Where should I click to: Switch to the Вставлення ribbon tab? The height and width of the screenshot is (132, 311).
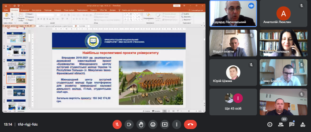(x=25, y=10)
